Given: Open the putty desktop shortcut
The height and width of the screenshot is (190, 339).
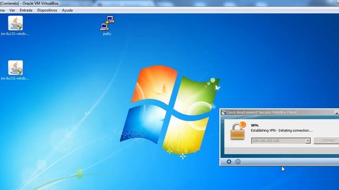Looking at the screenshot, I should [x=107, y=25].
